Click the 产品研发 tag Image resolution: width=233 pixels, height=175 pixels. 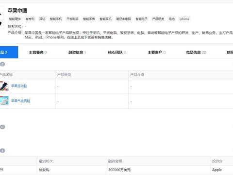(x=158, y=19)
